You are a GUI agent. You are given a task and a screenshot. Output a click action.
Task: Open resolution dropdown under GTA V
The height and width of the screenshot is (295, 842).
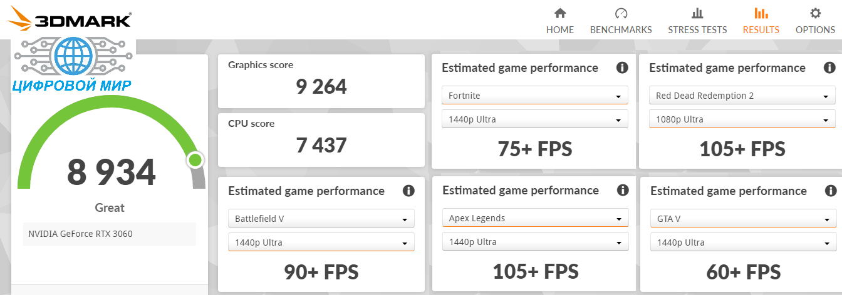tap(744, 242)
